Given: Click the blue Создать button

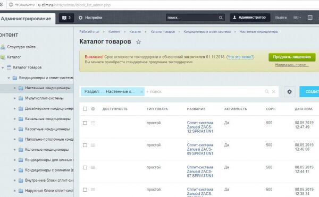Looking at the screenshot, I should pos(309,91).
